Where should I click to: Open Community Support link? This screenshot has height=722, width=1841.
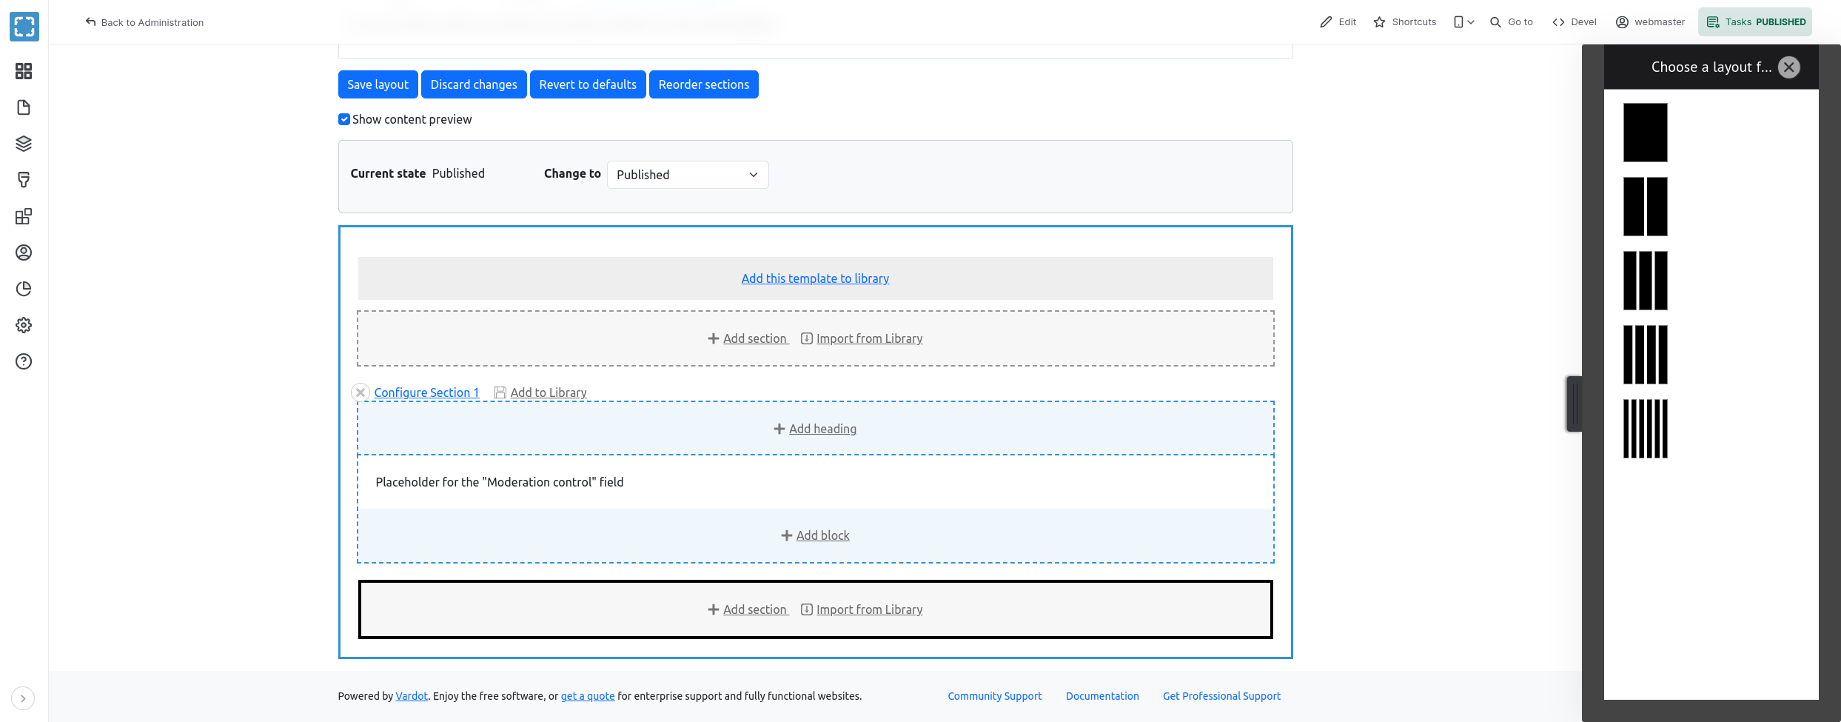(x=995, y=696)
